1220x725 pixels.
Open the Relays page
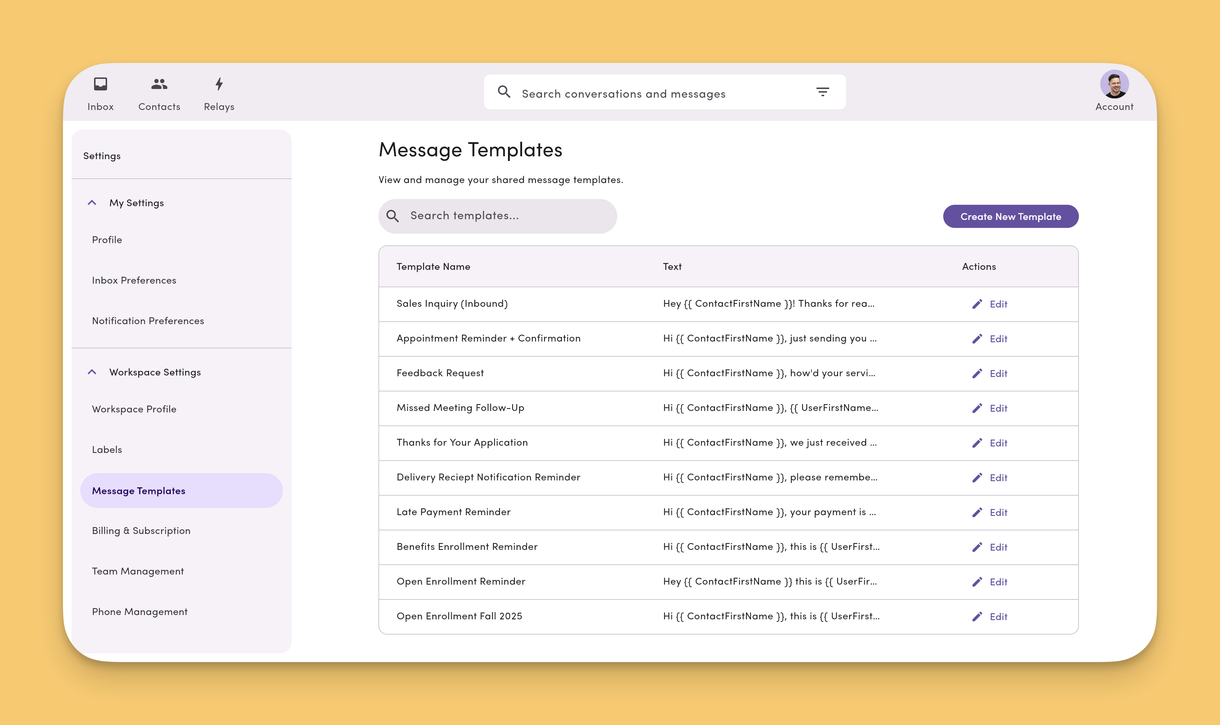pyautogui.click(x=219, y=93)
